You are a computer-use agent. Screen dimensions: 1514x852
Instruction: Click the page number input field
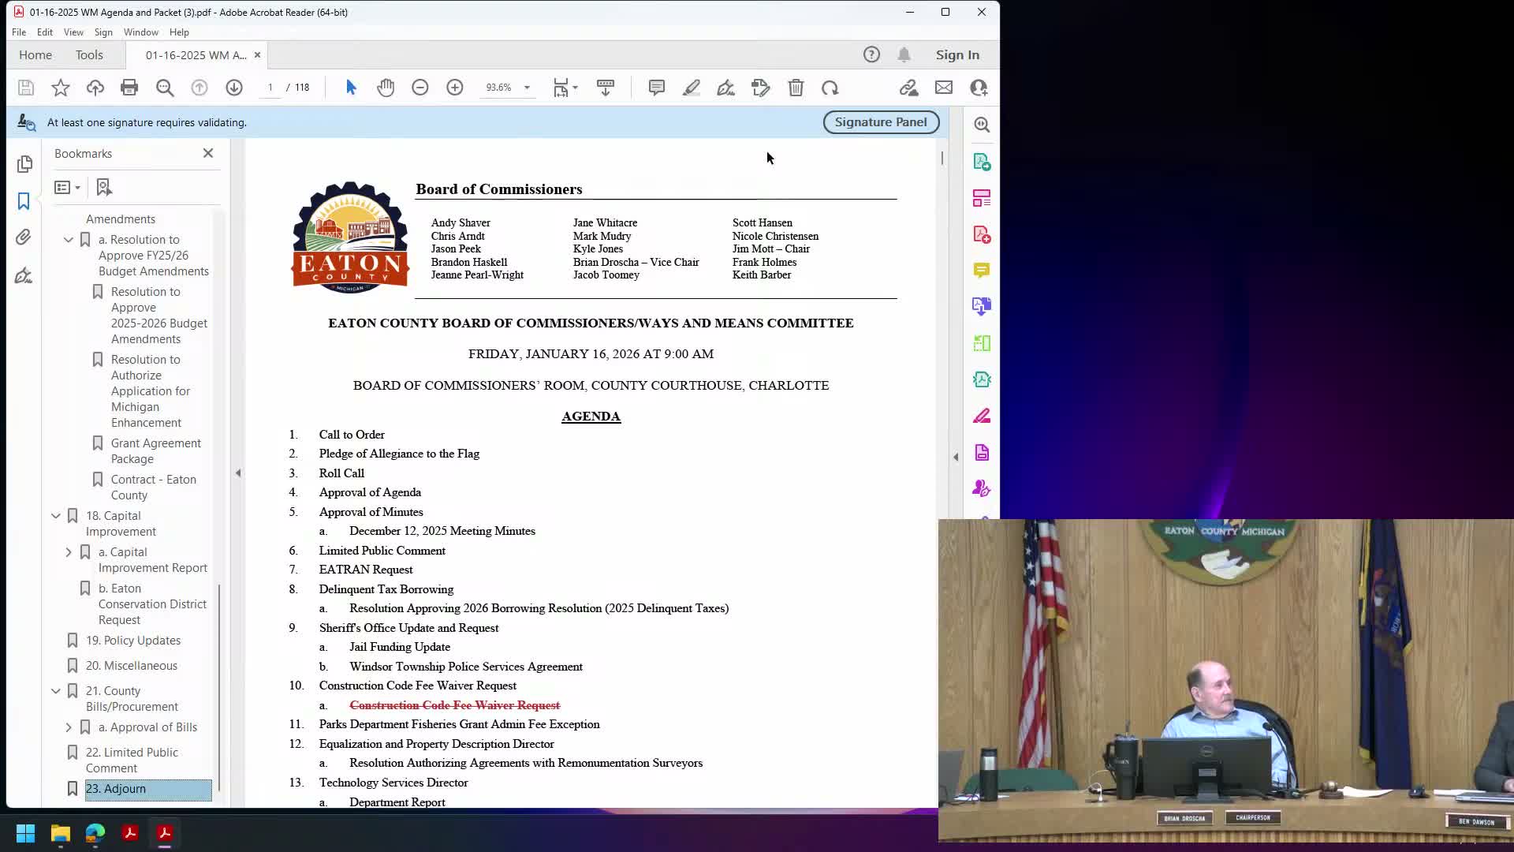click(x=270, y=88)
